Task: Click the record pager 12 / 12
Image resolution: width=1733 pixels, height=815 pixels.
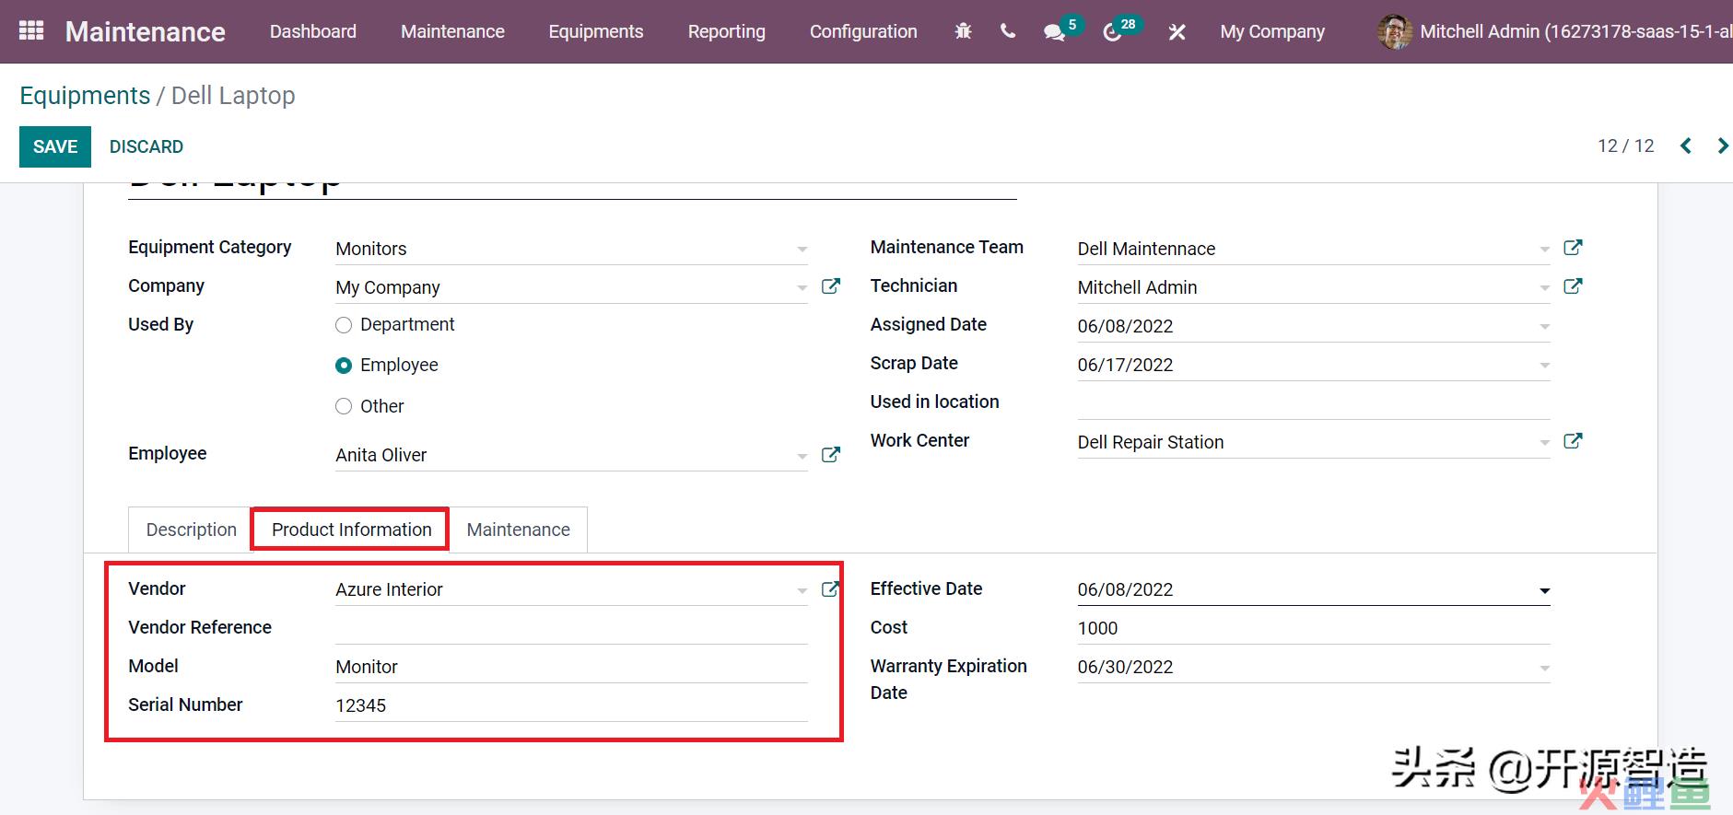Action: click(1625, 146)
